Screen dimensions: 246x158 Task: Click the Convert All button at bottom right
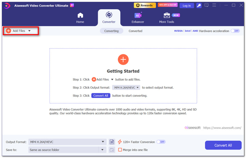pos(223,145)
